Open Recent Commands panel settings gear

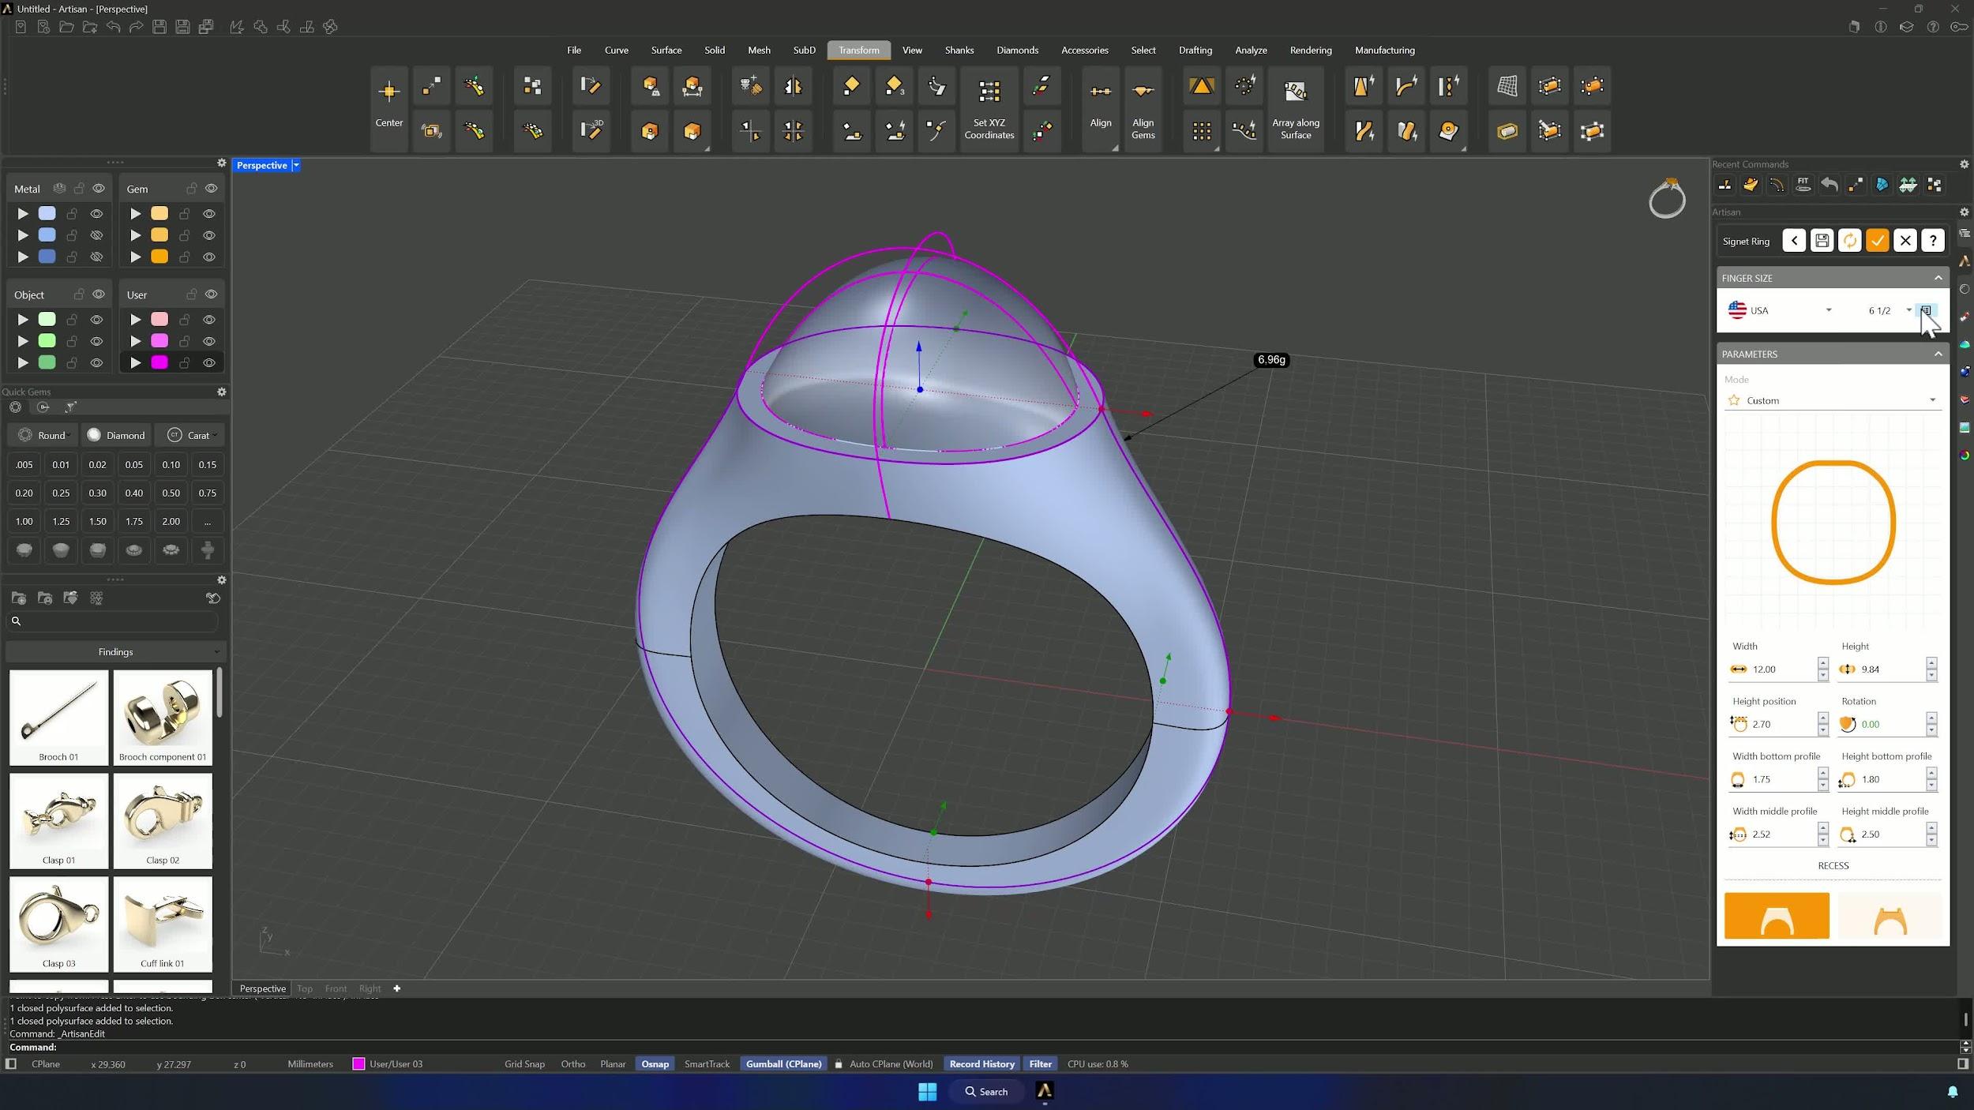coord(1964,164)
